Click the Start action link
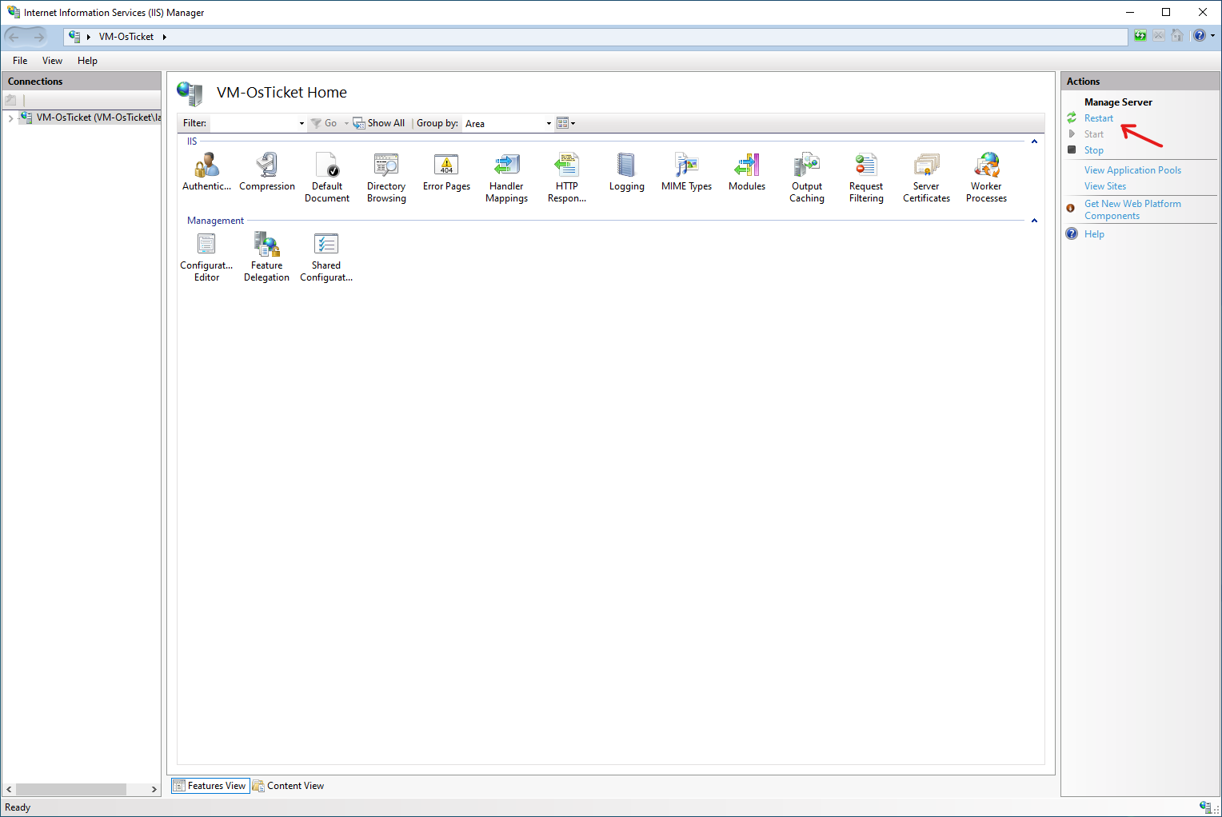 [x=1093, y=134]
